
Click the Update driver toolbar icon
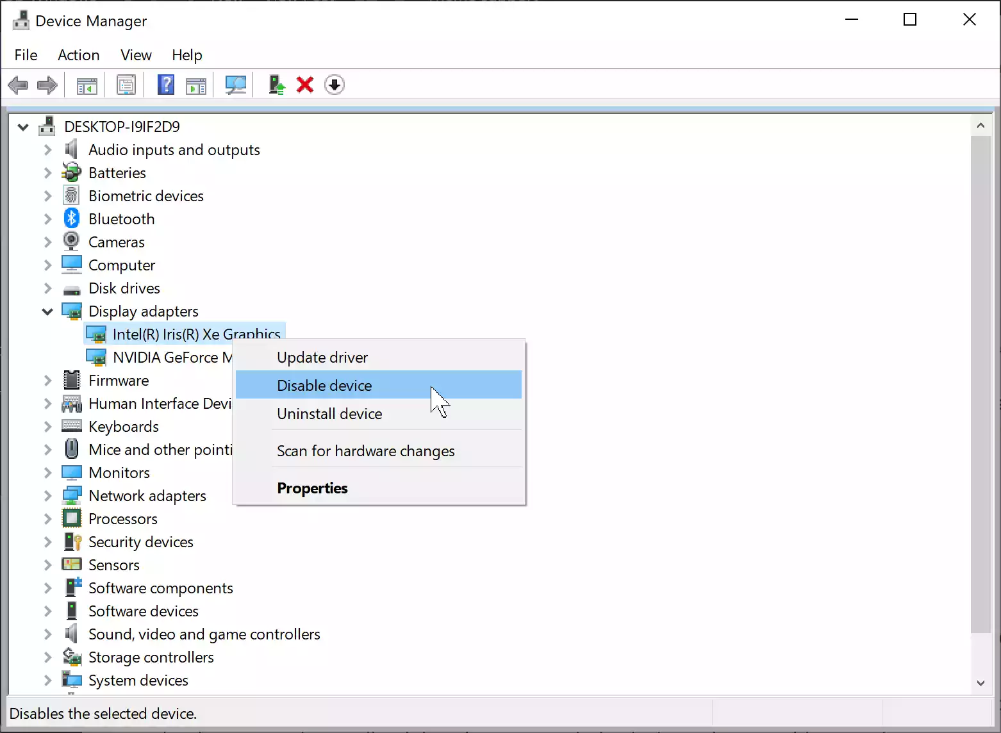click(x=276, y=85)
